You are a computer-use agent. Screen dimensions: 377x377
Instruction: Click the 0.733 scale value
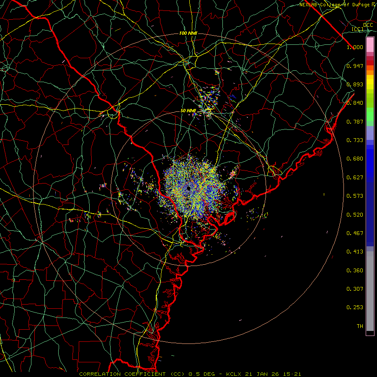pos(355,140)
